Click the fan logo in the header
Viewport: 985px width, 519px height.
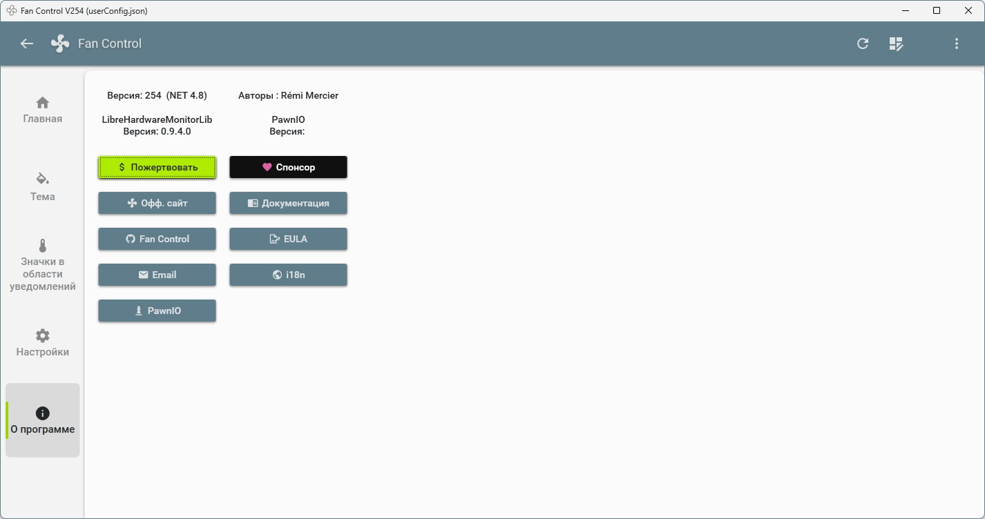click(60, 43)
